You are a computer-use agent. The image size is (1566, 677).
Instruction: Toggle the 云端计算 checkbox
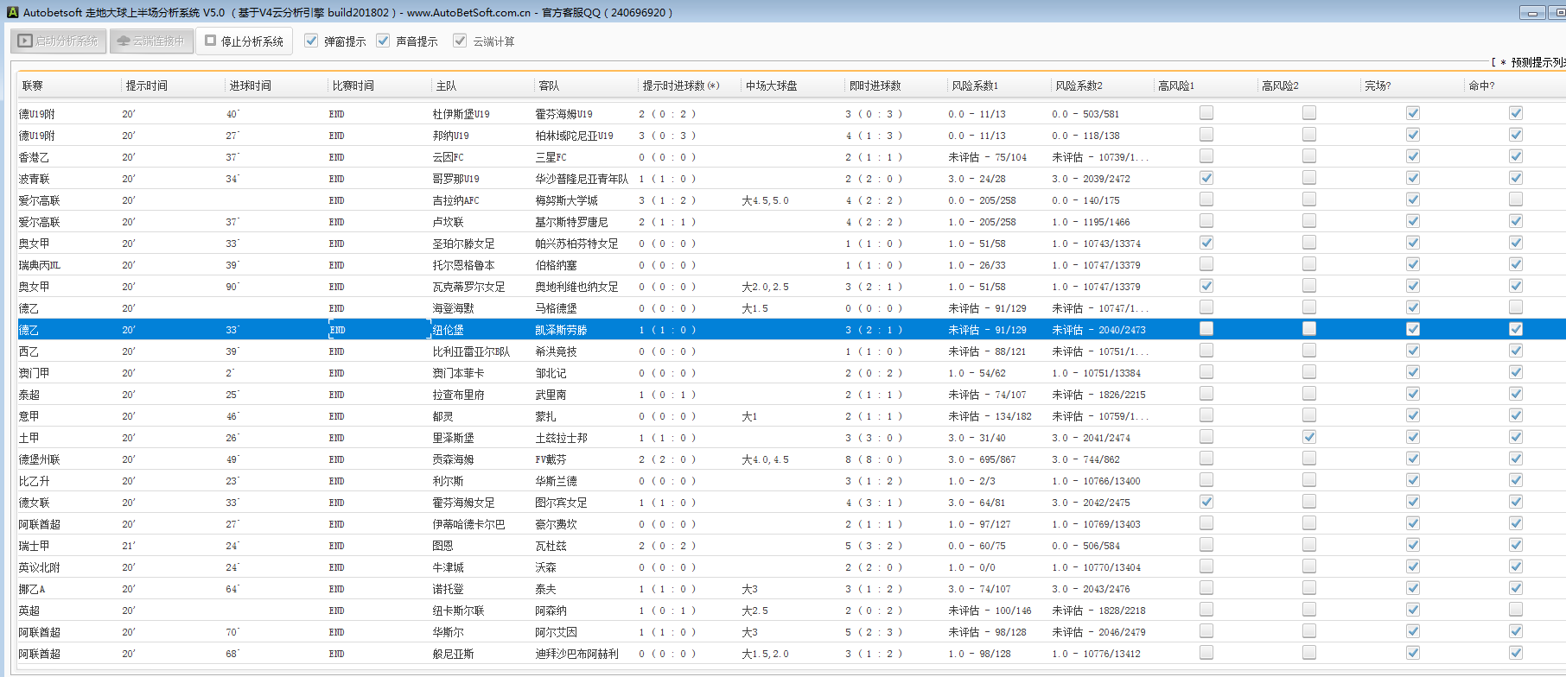pos(460,41)
